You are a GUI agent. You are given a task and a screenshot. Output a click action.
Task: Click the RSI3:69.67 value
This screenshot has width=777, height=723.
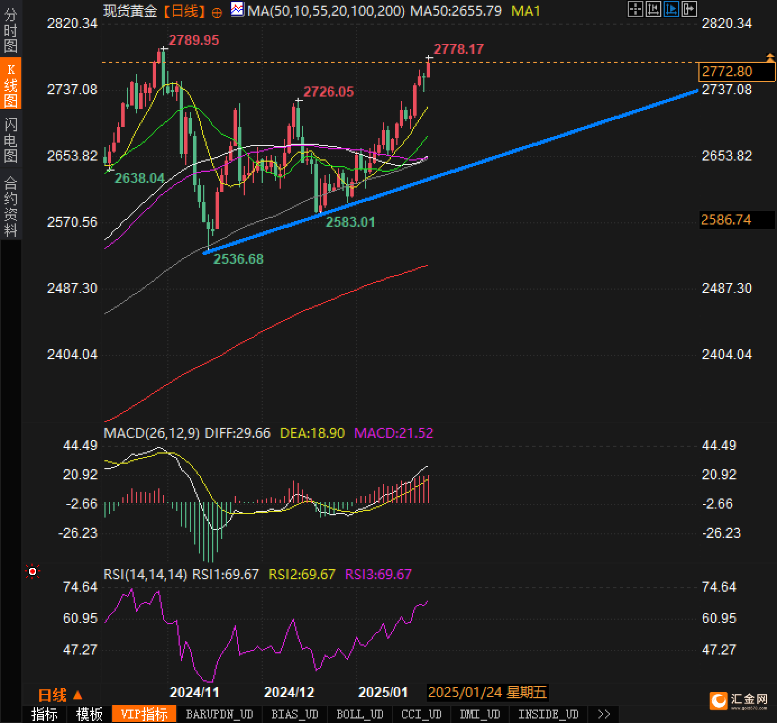pyautogui.click(x=378, y=574)
